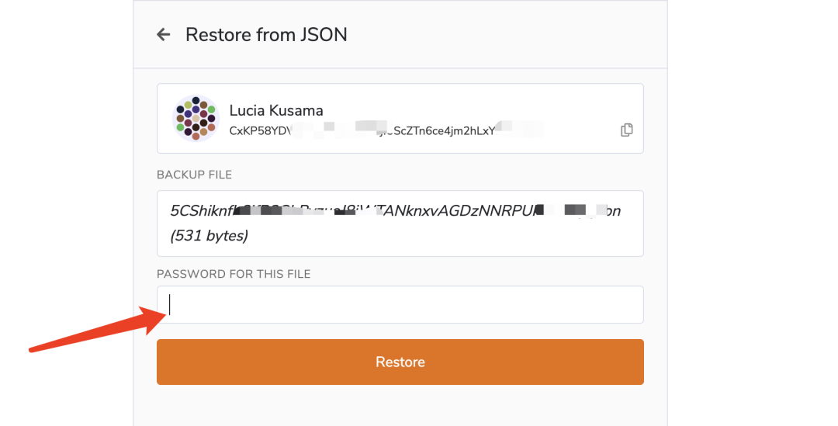Click the BACKUP FILE label
The width and height of the screenshot is (838, 426).
(194, 175)
